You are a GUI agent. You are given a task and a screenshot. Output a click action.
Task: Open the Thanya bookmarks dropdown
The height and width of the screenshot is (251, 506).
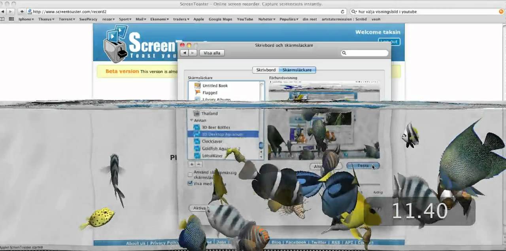46,19
